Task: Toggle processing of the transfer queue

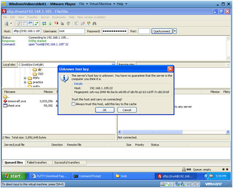Action: [50, 24]
